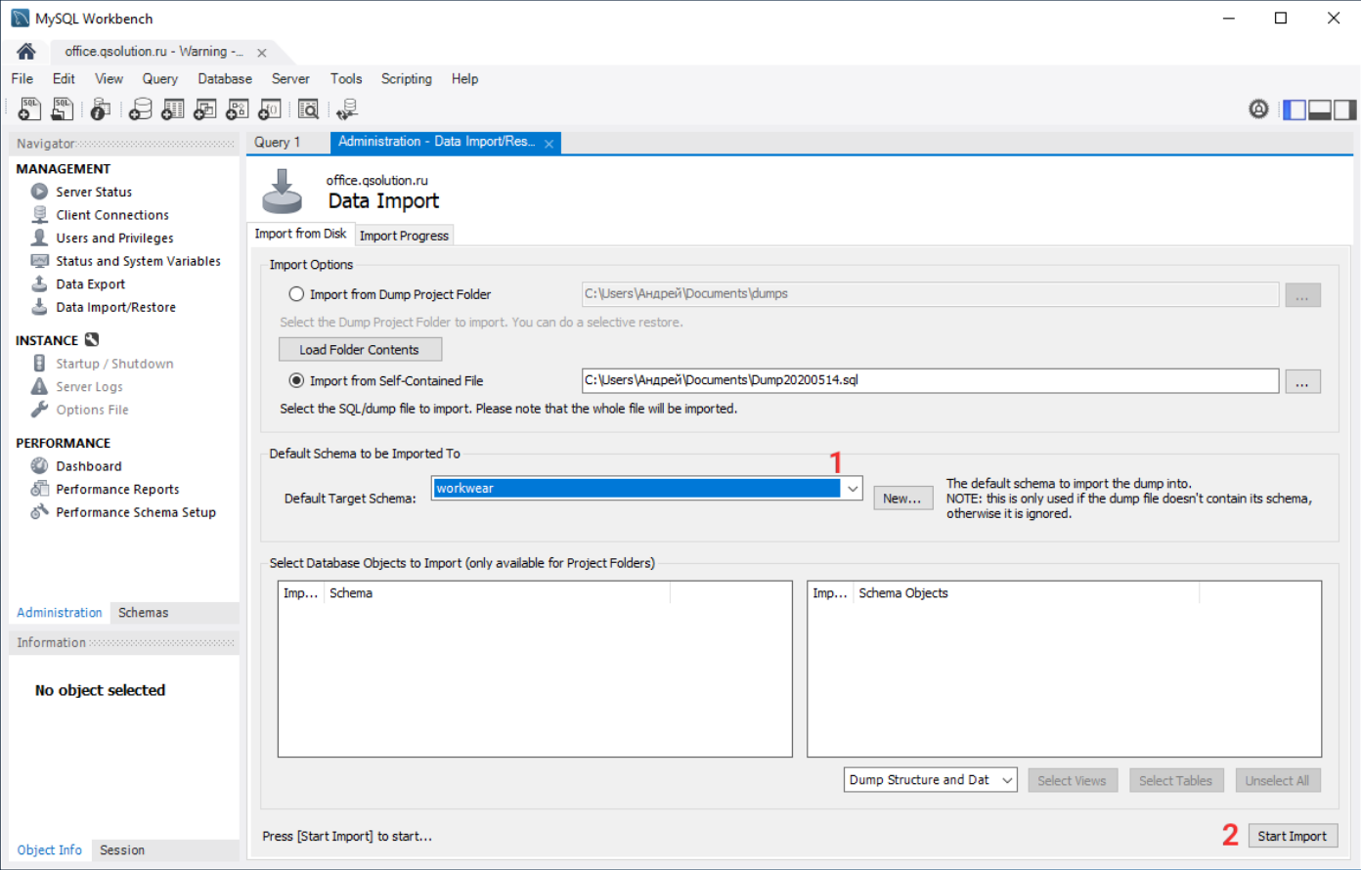Open Data Export in Navigator
Viewport: 1361px width, 870px height.
(90, 284)
